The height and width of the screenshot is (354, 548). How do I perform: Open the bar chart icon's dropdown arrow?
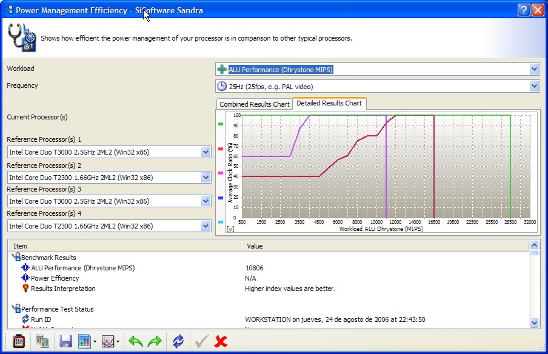(x=95, y=342)
